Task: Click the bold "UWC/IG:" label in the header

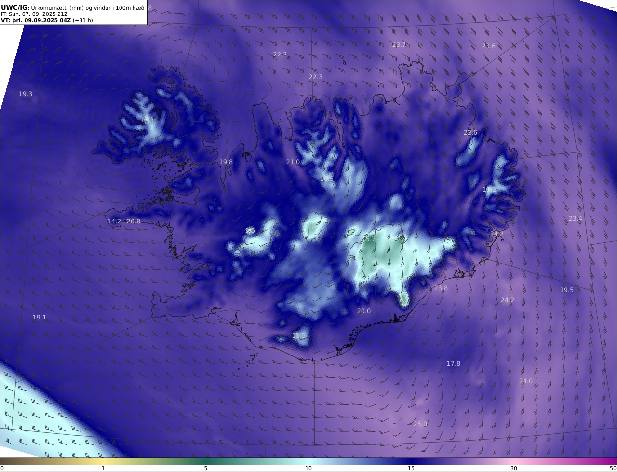Action: (x=15, y=7)
